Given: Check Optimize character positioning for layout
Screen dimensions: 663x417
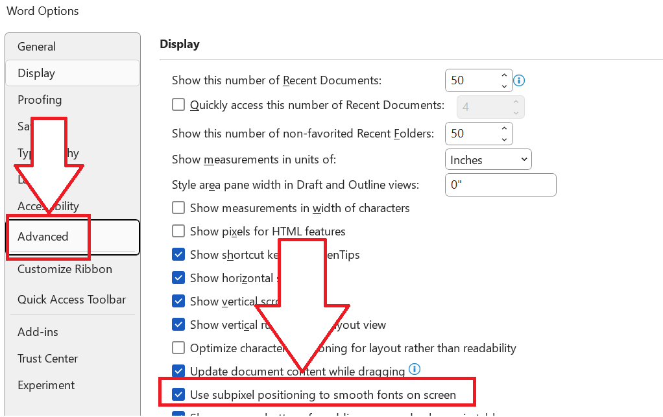Looking at the screenshot, I should pos(178,348).
